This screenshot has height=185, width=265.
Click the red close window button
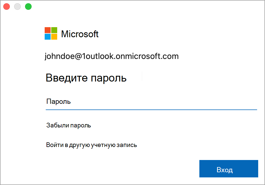[7, 7]
